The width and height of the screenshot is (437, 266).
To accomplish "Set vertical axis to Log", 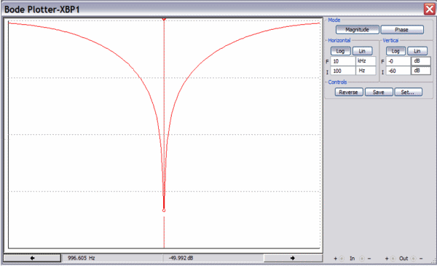I will click(395, 51).
